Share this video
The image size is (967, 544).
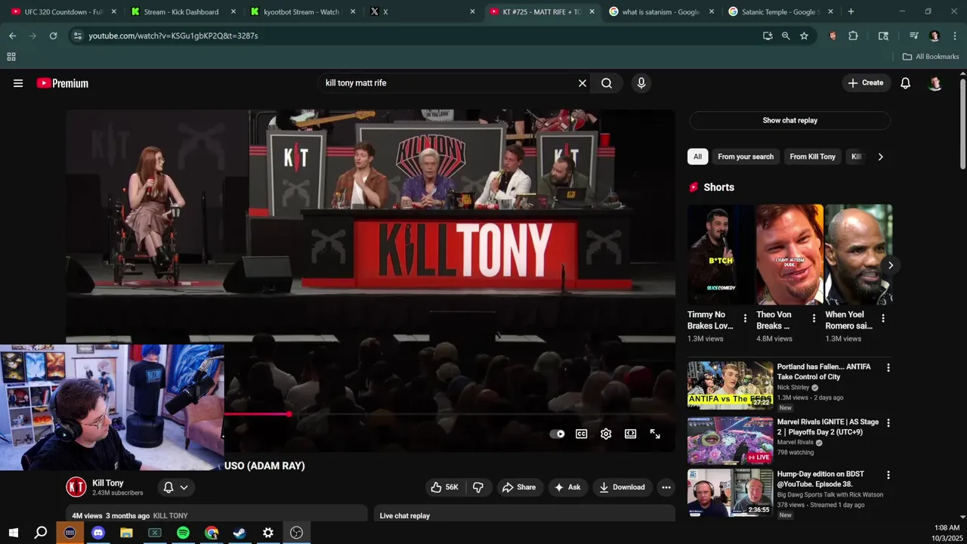[x=519, y=487]
